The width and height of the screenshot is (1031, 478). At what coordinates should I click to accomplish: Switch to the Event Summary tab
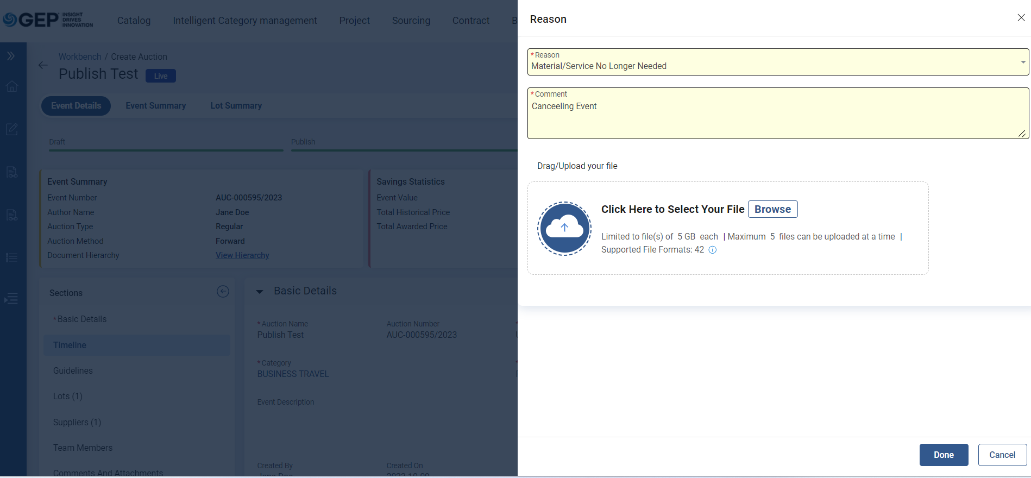(x=156, y=106)
